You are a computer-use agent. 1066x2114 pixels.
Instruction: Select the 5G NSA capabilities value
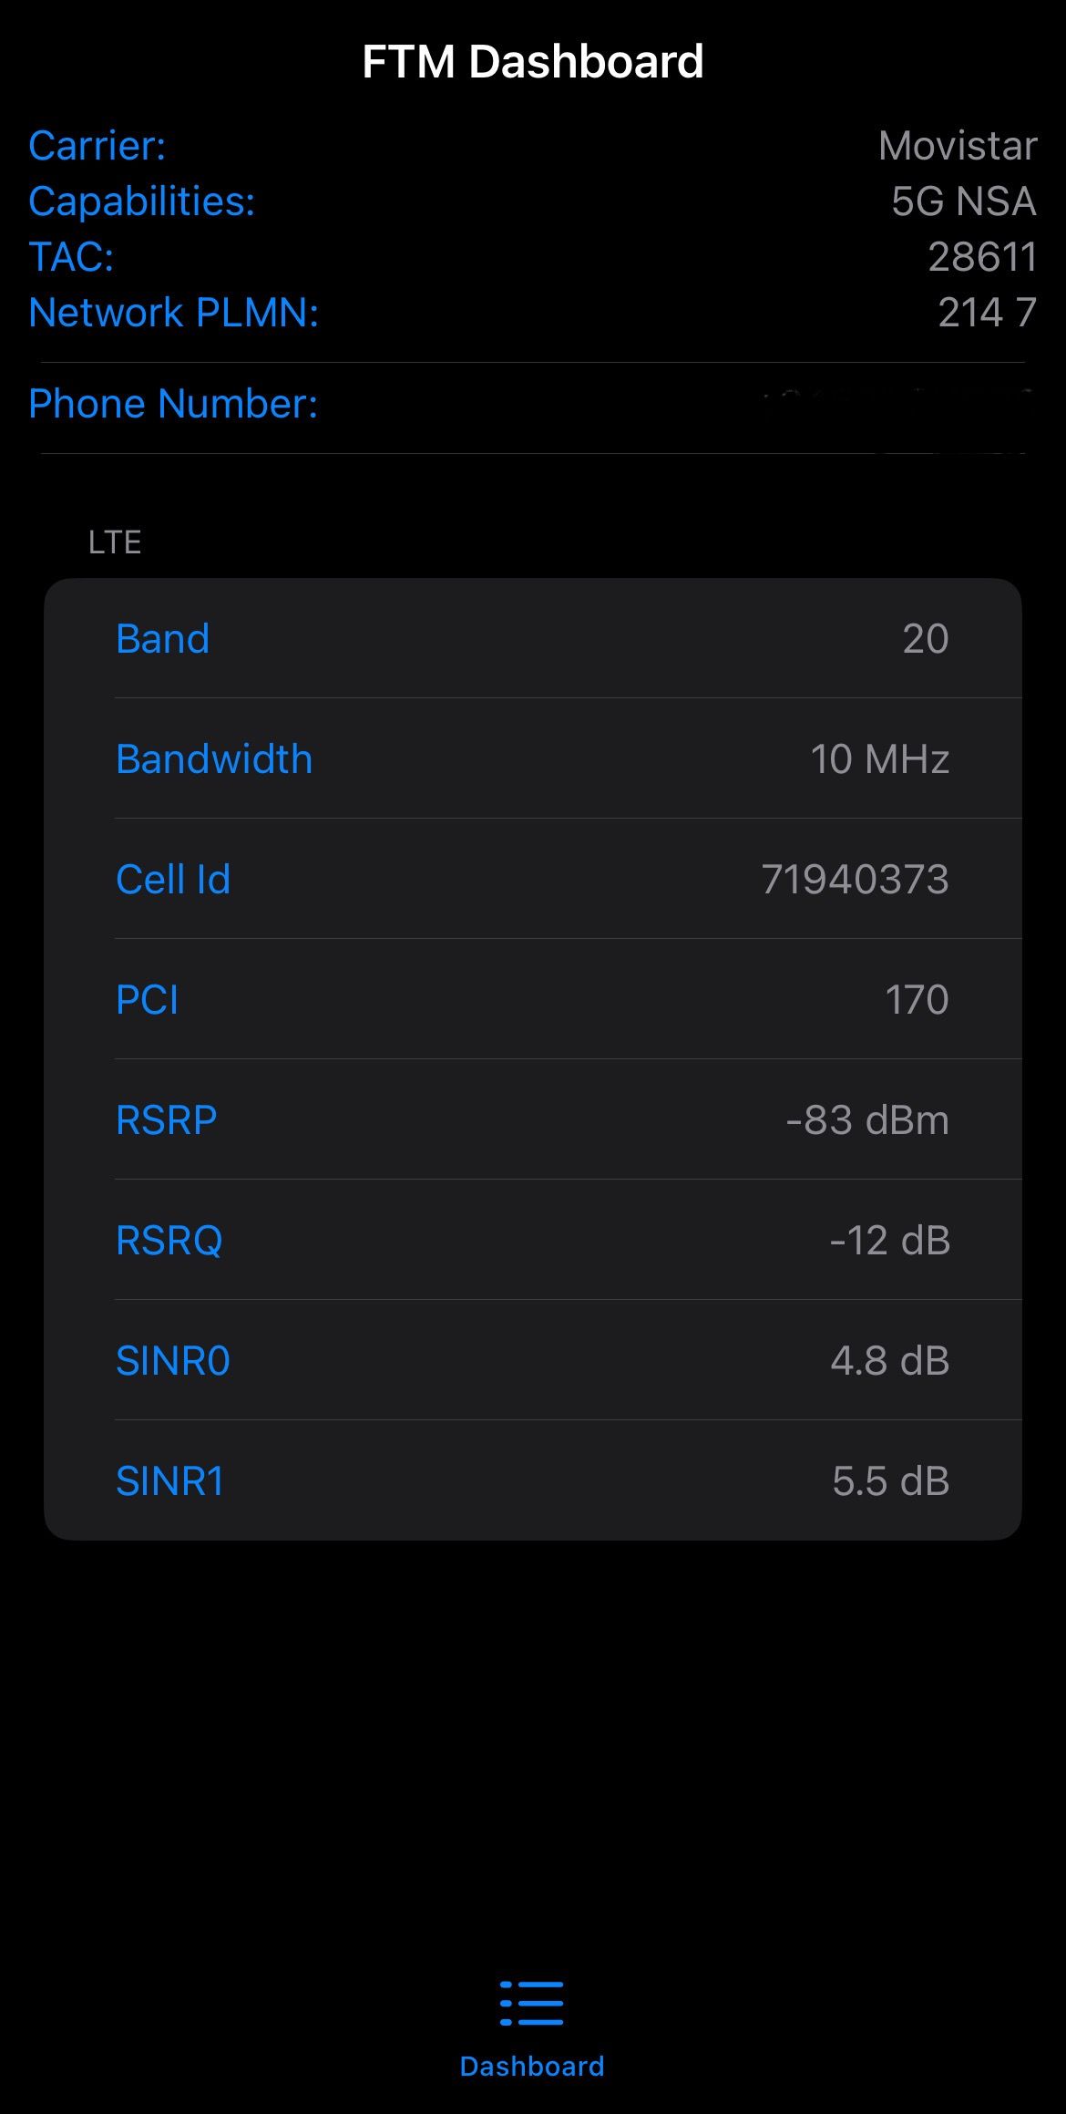coord(963,201)
